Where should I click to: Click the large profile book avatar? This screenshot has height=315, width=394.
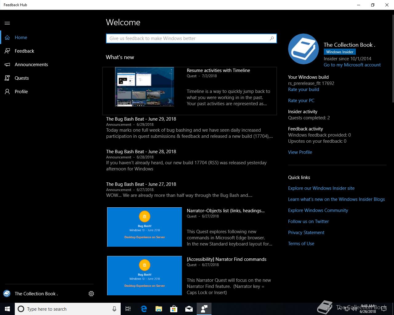pyautogui.click(x=304, y=49)
